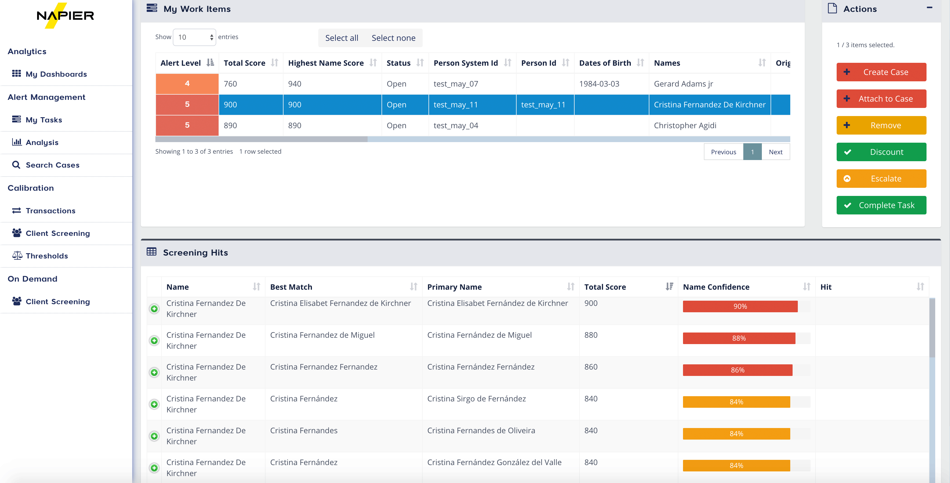Viewport: 950px width, 483px height.
Task: Click the Transactions arrows icon
Action: pos(16,210)
